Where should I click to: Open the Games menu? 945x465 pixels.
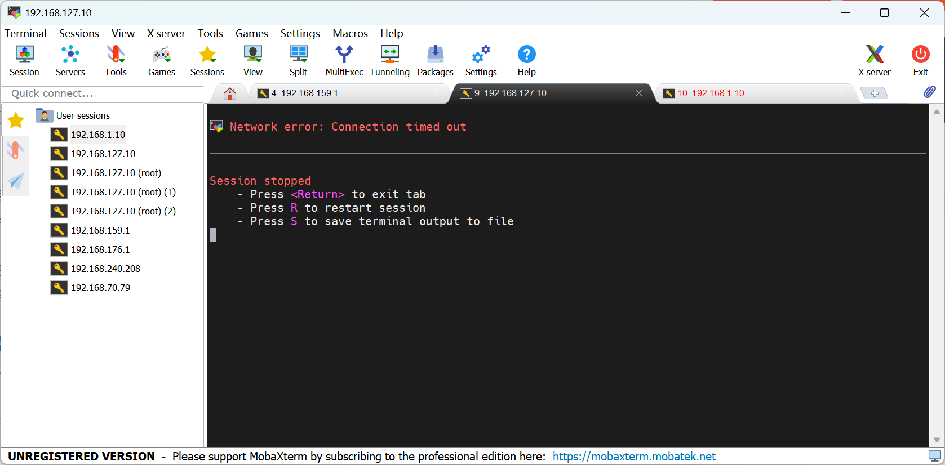[x=251, y=33]
